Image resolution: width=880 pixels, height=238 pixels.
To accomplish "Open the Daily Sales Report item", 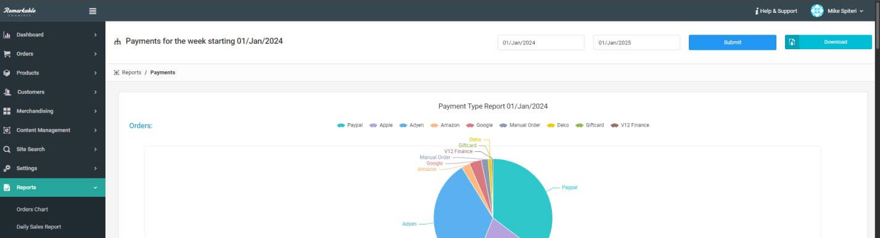I will point(39,227).
